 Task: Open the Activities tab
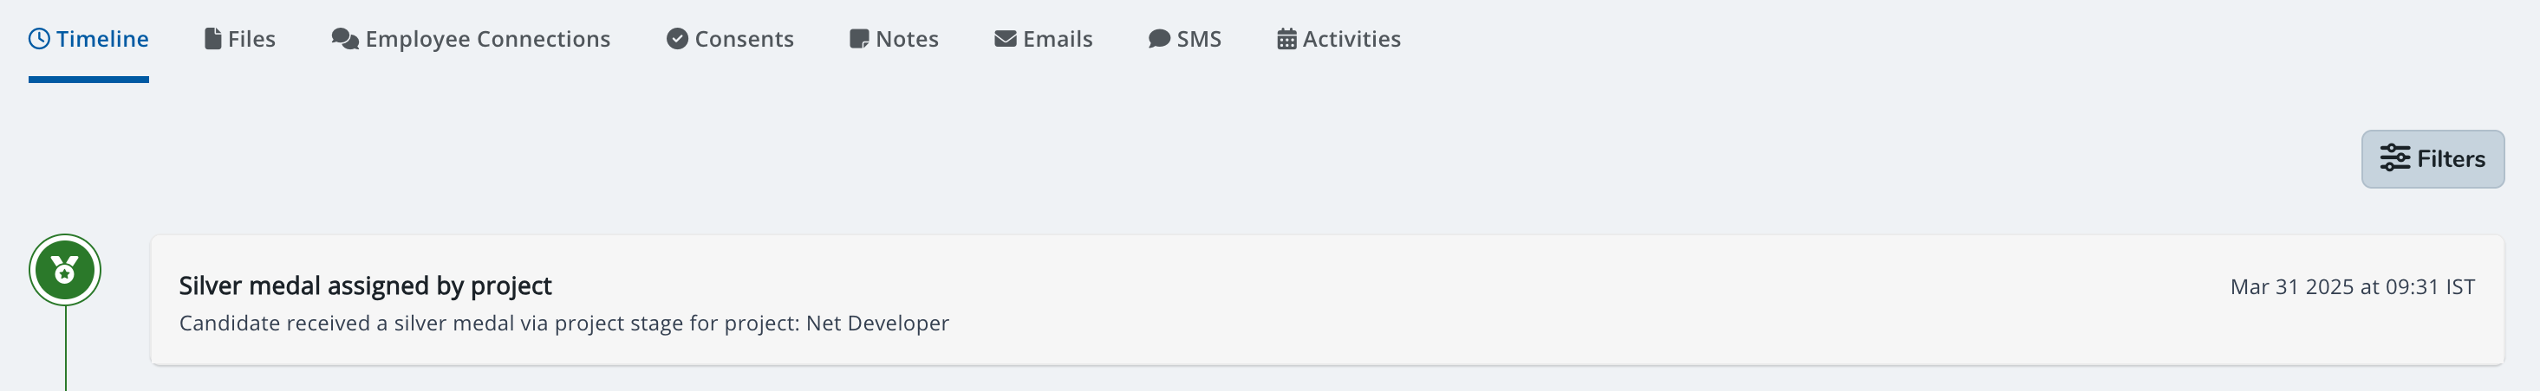(x=1351, y=40)
